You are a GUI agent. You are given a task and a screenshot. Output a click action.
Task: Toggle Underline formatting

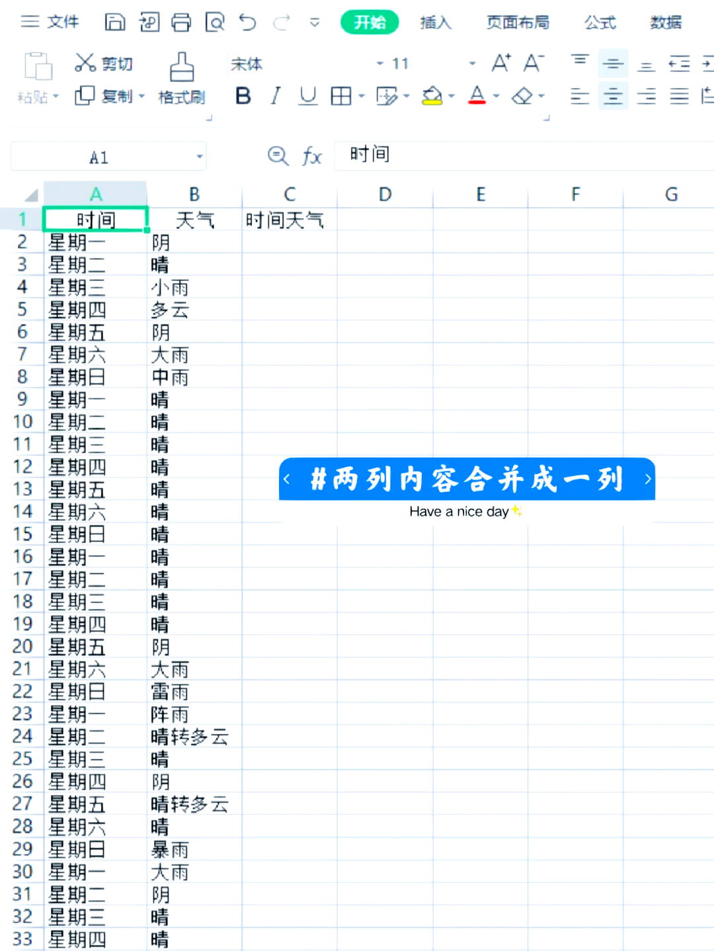[x=307, y=97]
